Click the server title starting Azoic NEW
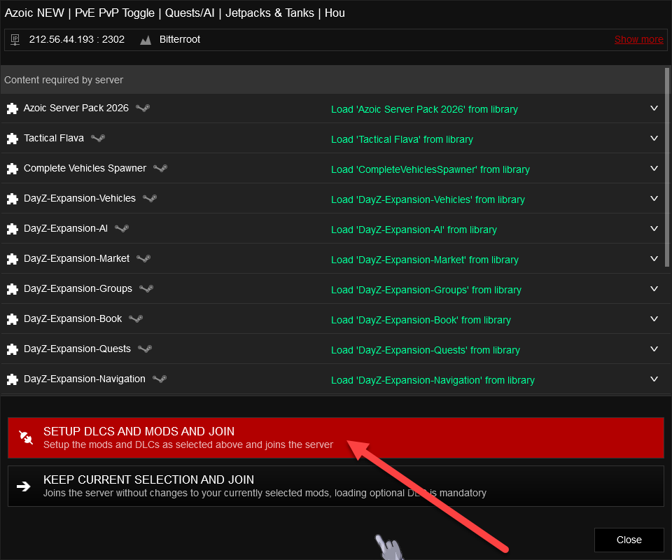The width and height of the screenshot is (672, 560). pos(175,13)
